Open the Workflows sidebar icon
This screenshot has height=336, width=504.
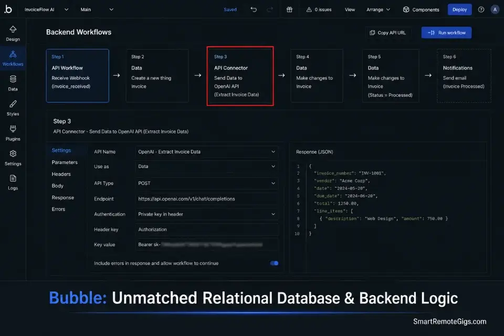click(13, 54)
